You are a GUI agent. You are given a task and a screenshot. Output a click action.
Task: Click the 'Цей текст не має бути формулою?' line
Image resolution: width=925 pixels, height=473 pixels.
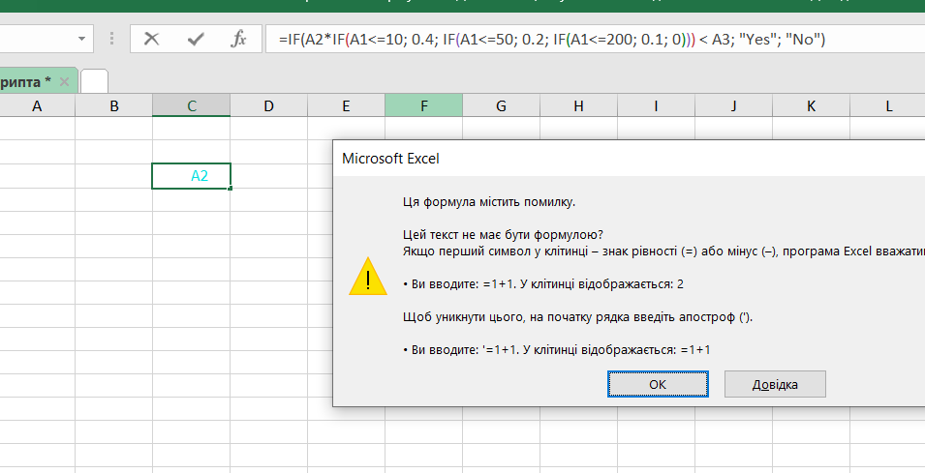[504, 235]
